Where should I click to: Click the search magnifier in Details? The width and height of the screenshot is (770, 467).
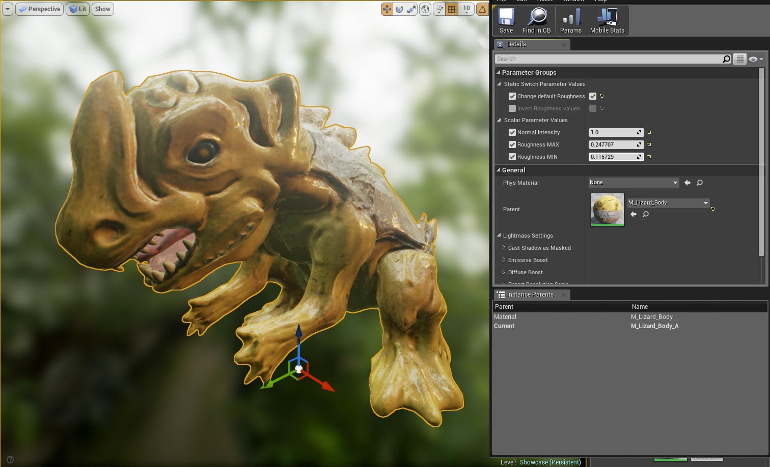[x=727, y=59]
